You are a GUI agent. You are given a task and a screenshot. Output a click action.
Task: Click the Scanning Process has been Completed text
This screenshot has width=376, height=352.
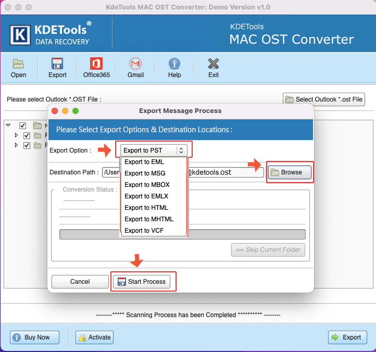(181, 315)
